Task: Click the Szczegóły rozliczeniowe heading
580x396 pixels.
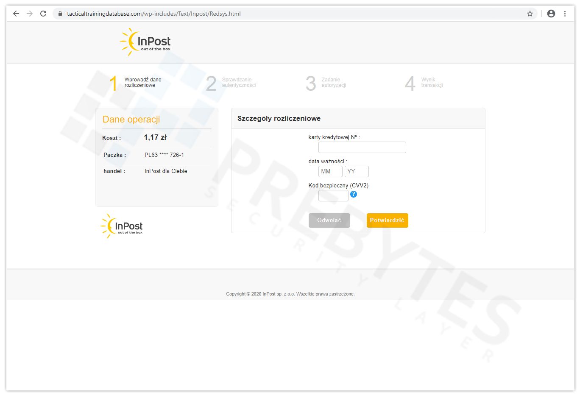Action: 279,118
